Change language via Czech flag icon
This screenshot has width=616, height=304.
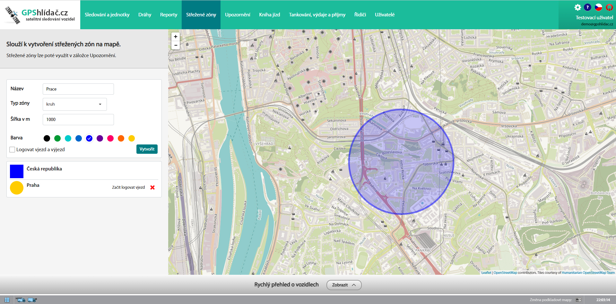tap(598, 7)
